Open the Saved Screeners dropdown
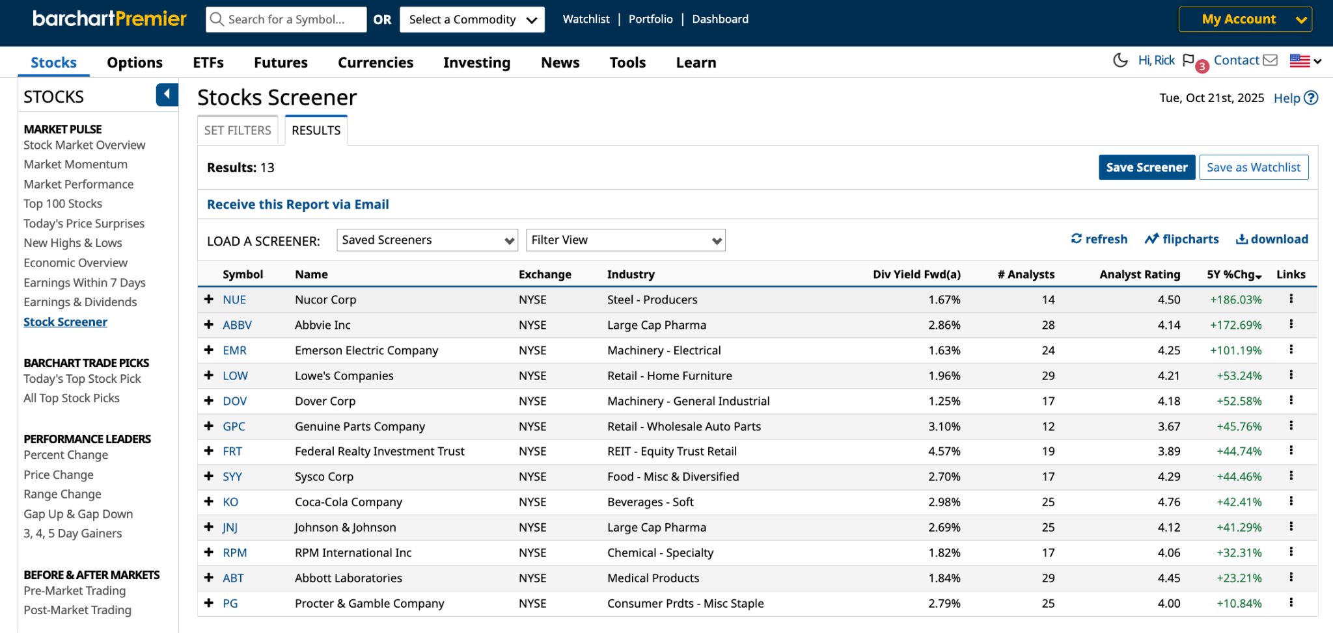The width and height of the screenshot is (1333, 633). [427, 240]
